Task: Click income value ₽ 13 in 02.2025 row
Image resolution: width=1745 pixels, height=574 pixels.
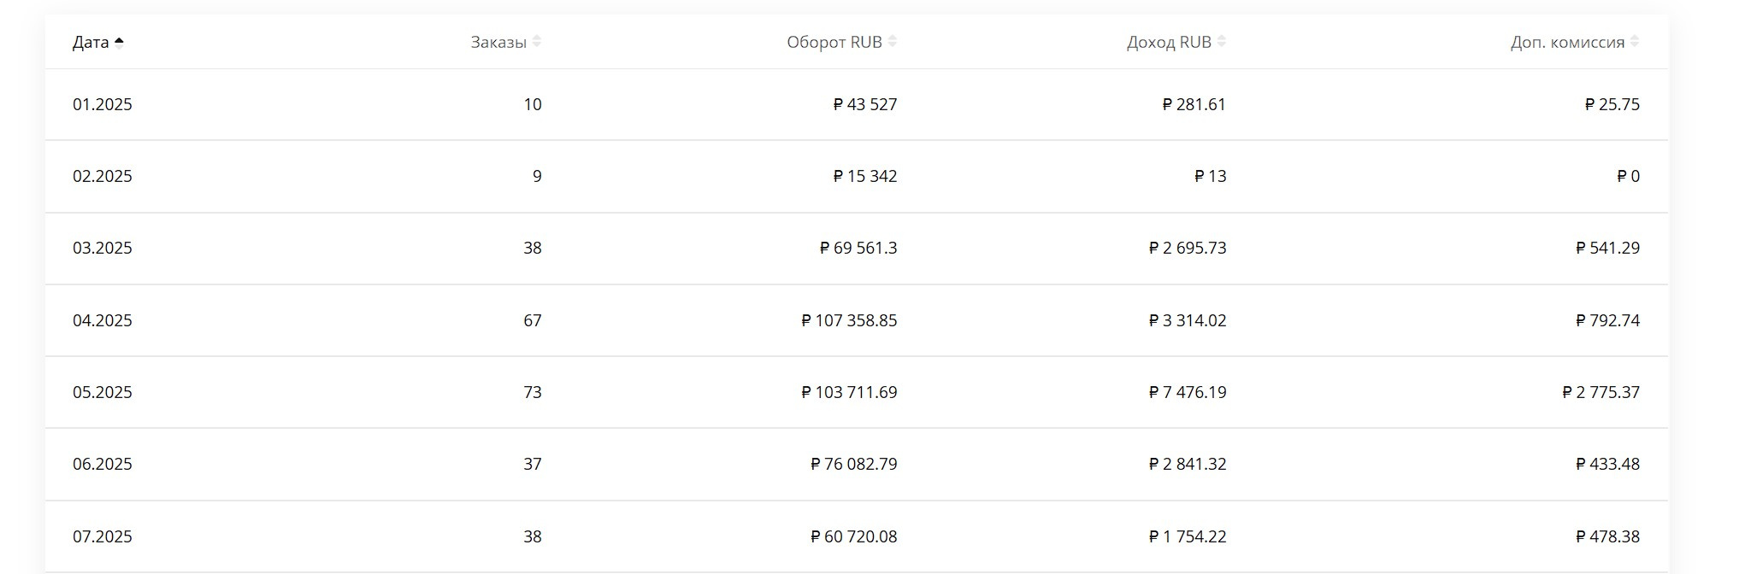Action: point(1210,176)
